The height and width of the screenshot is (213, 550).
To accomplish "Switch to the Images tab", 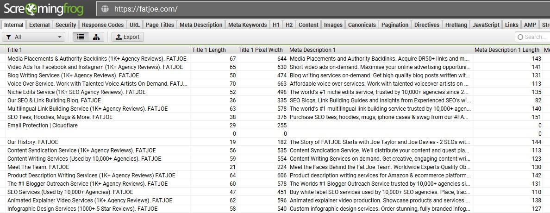I will coord(333,25).
